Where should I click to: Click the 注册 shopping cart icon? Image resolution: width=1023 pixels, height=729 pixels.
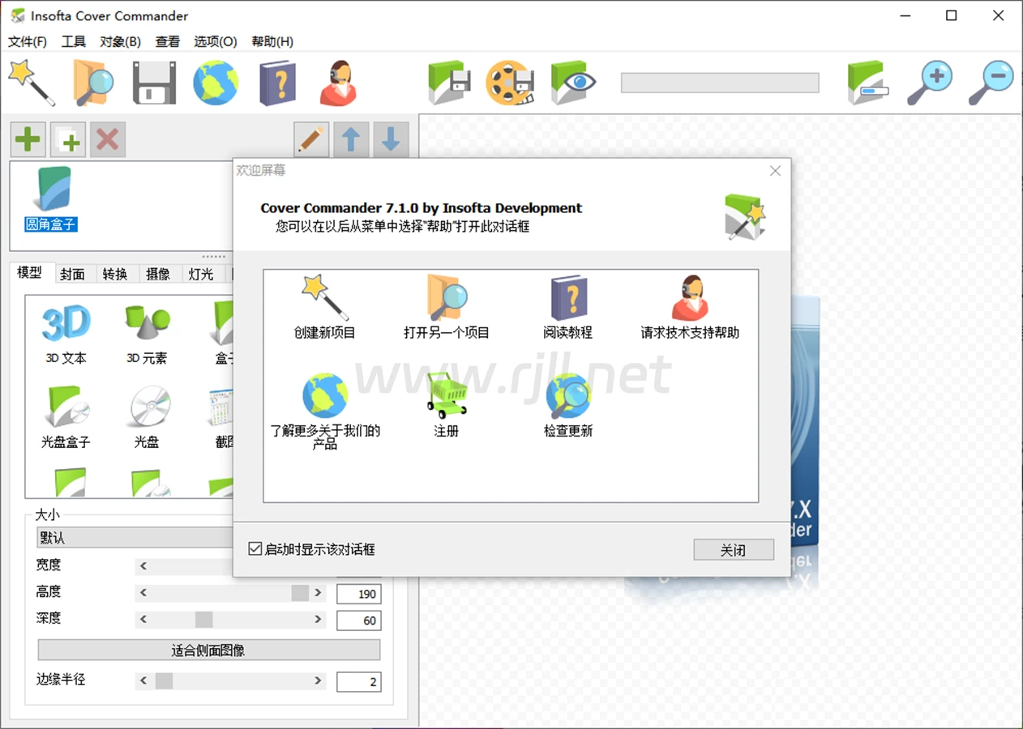coord(447,395)
